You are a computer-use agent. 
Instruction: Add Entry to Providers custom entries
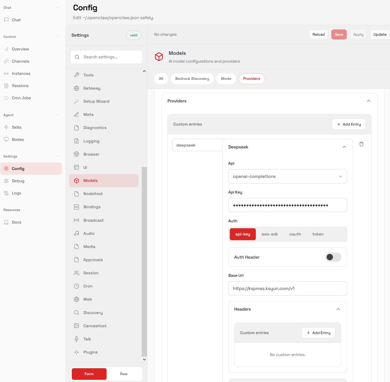[x=349, y=124]
